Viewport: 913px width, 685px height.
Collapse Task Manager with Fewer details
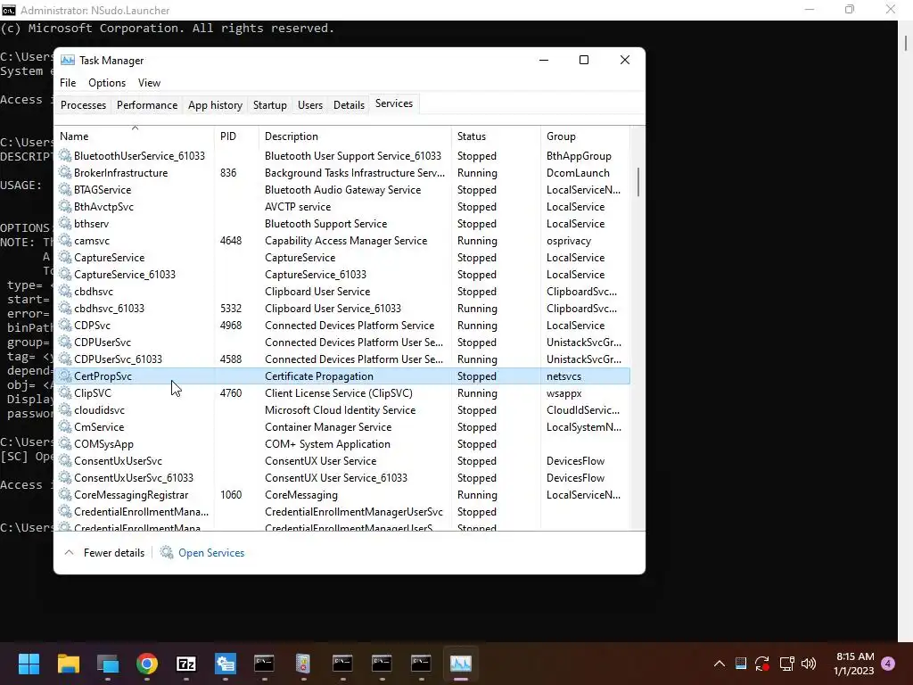click(x=104, y=553)
